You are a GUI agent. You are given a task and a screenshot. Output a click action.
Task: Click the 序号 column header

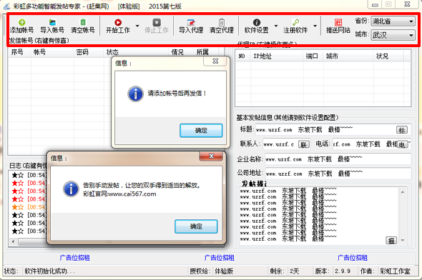click(19, 52)
